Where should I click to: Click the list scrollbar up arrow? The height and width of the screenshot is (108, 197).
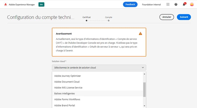[x=144, y=74]
